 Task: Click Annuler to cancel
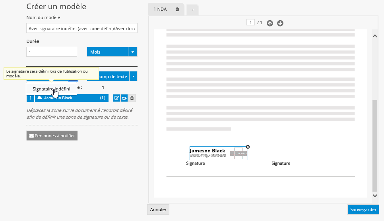[x=158, y=209]
